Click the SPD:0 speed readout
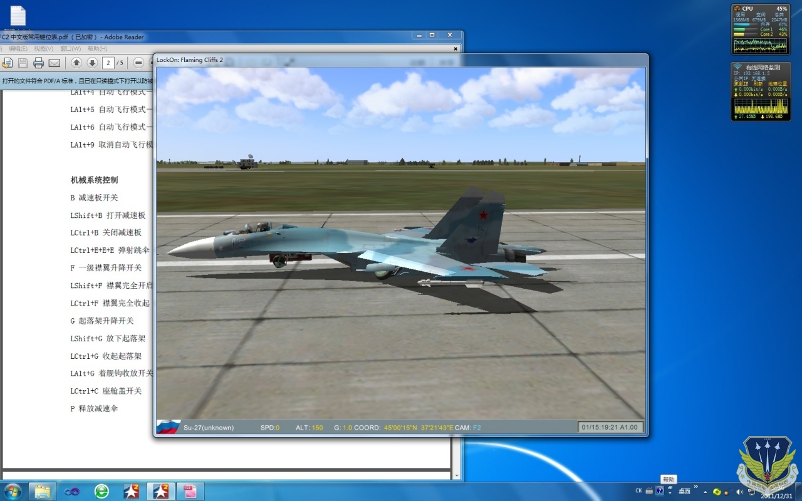 coord(270,428)
